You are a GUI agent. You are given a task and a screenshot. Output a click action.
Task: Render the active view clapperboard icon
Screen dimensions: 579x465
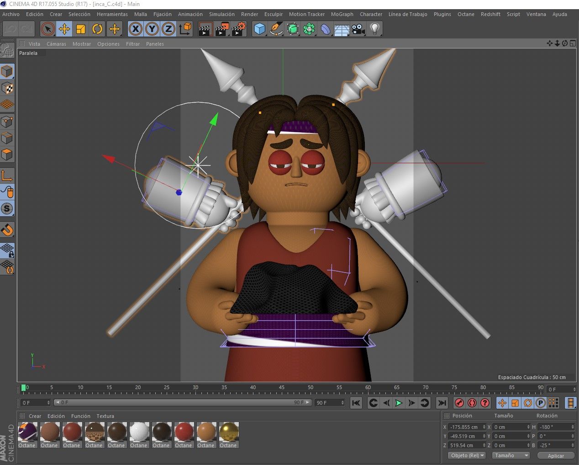[x=205, y=29]
